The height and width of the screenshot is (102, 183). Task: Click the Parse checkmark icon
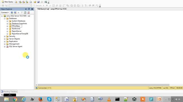(50, 5)
